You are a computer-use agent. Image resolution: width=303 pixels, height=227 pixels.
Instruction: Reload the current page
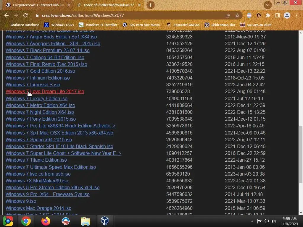click(x=25, y=15)
